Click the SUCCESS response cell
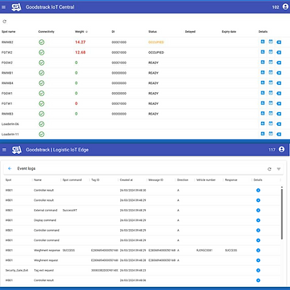The height and width of the screenshot is (290, 290). [231, 251]
